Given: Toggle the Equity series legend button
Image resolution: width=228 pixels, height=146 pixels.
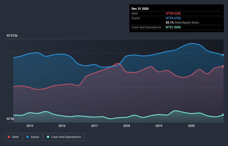Looking at the screenshot, I should (x=33, y=137).
